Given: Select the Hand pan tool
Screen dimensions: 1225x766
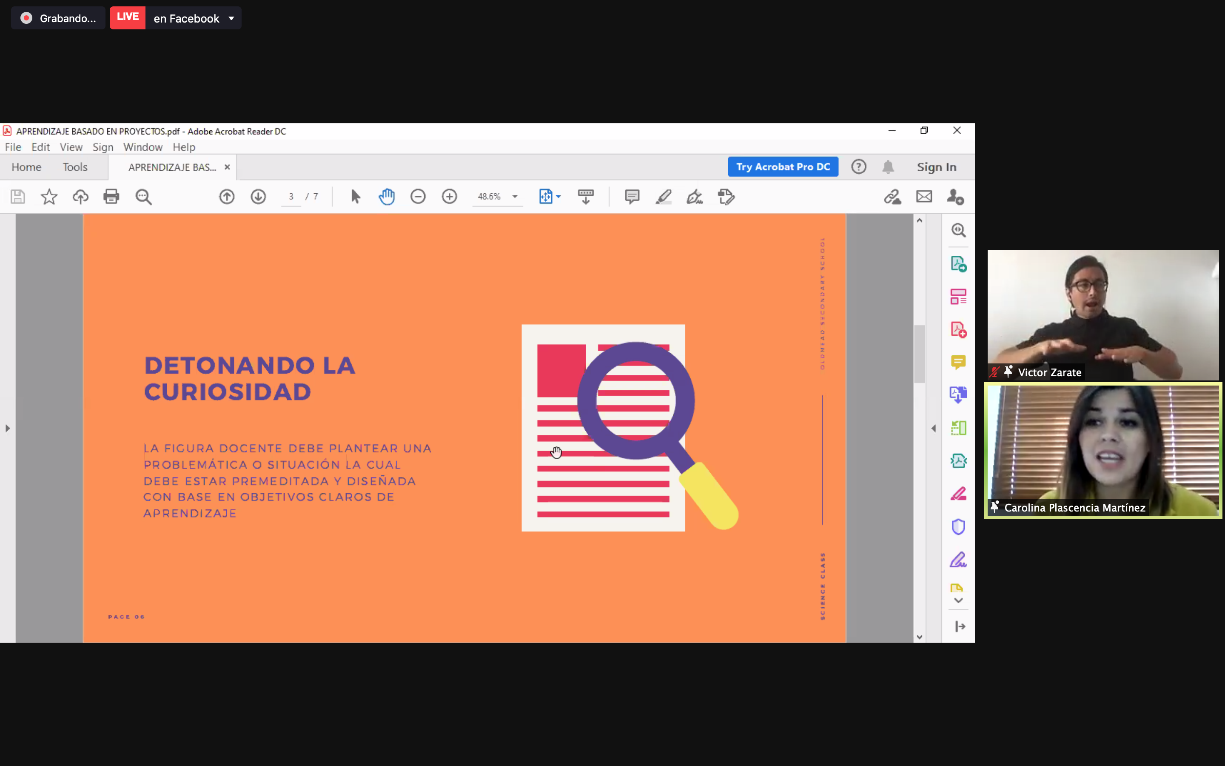Looking at the screenshot, I should coord(387,197).
